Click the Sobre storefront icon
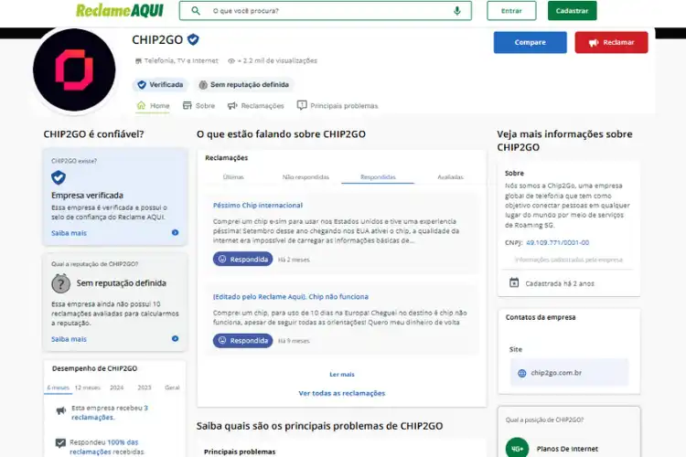686x457 pixels. point(188,105)
